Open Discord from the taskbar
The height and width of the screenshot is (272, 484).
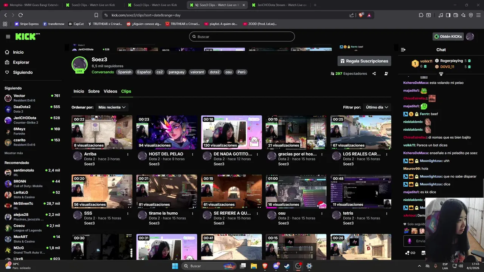point(276,266)
